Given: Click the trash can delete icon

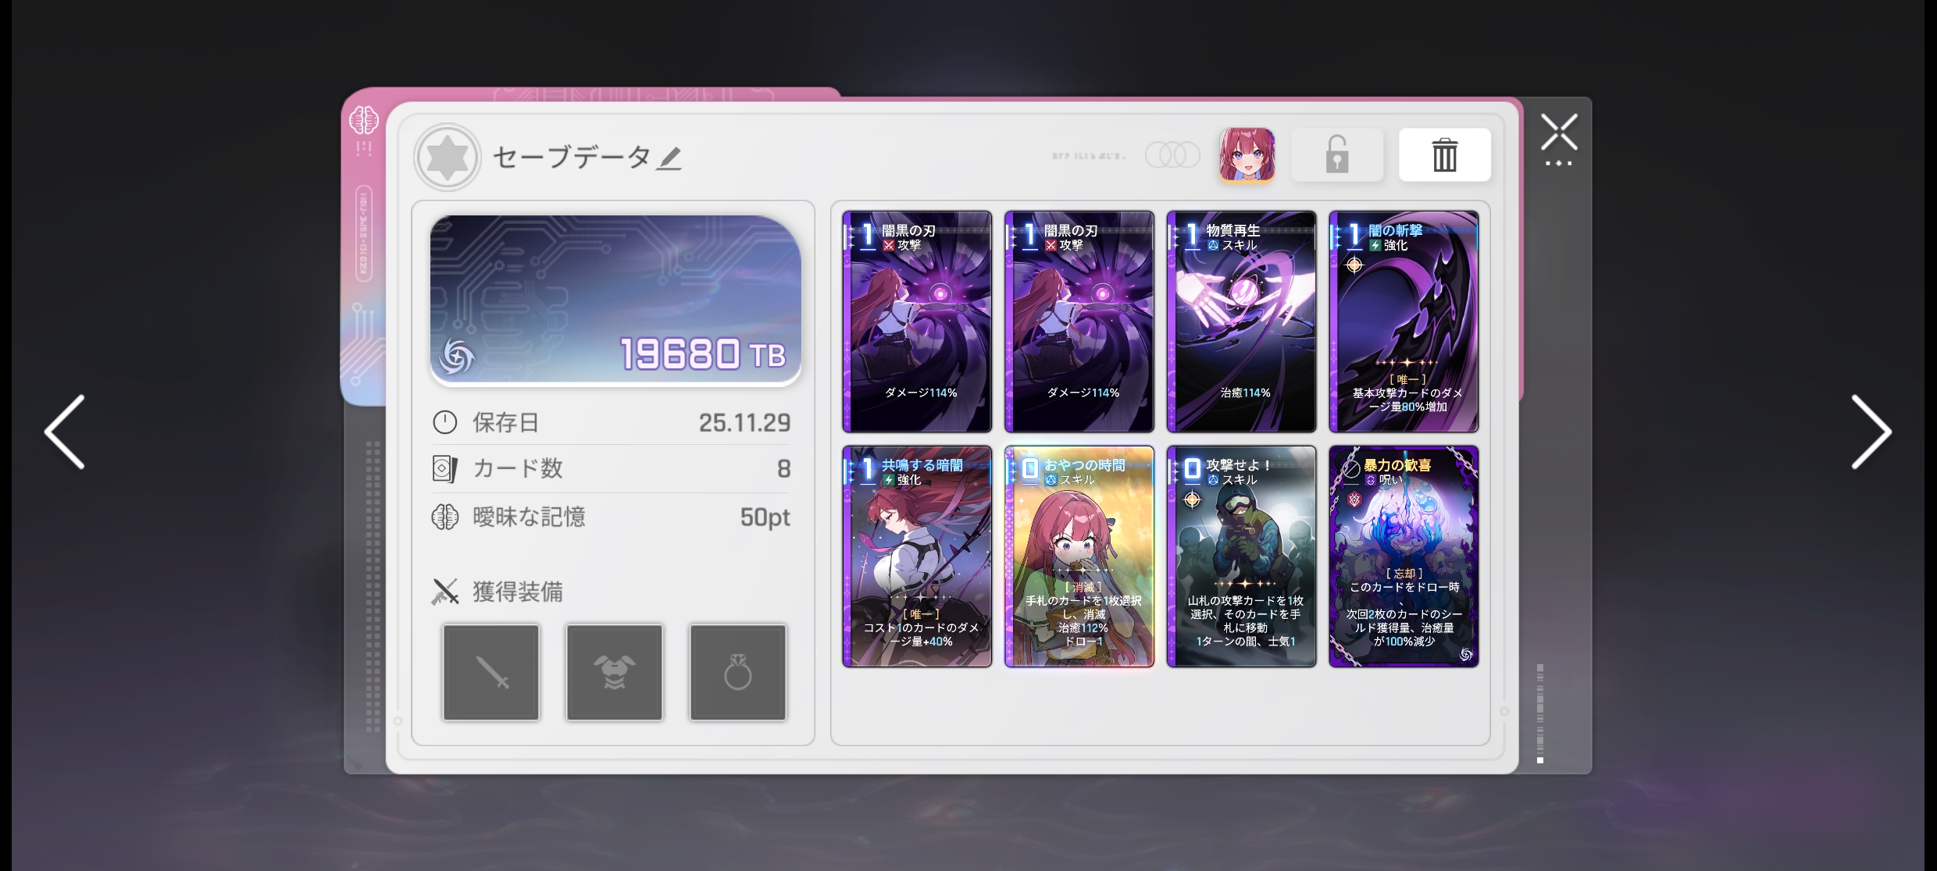Looking at the screenshot, I should [x=1444, y=155].
